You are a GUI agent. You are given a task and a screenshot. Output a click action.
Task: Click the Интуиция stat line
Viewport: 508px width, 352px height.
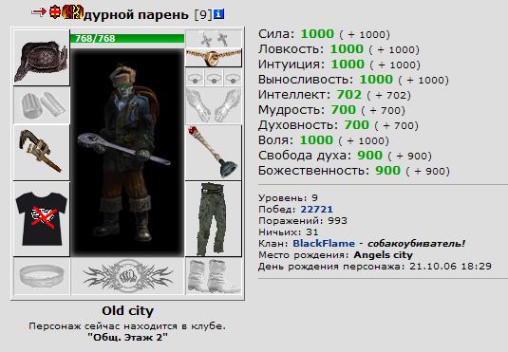(339, 65)
